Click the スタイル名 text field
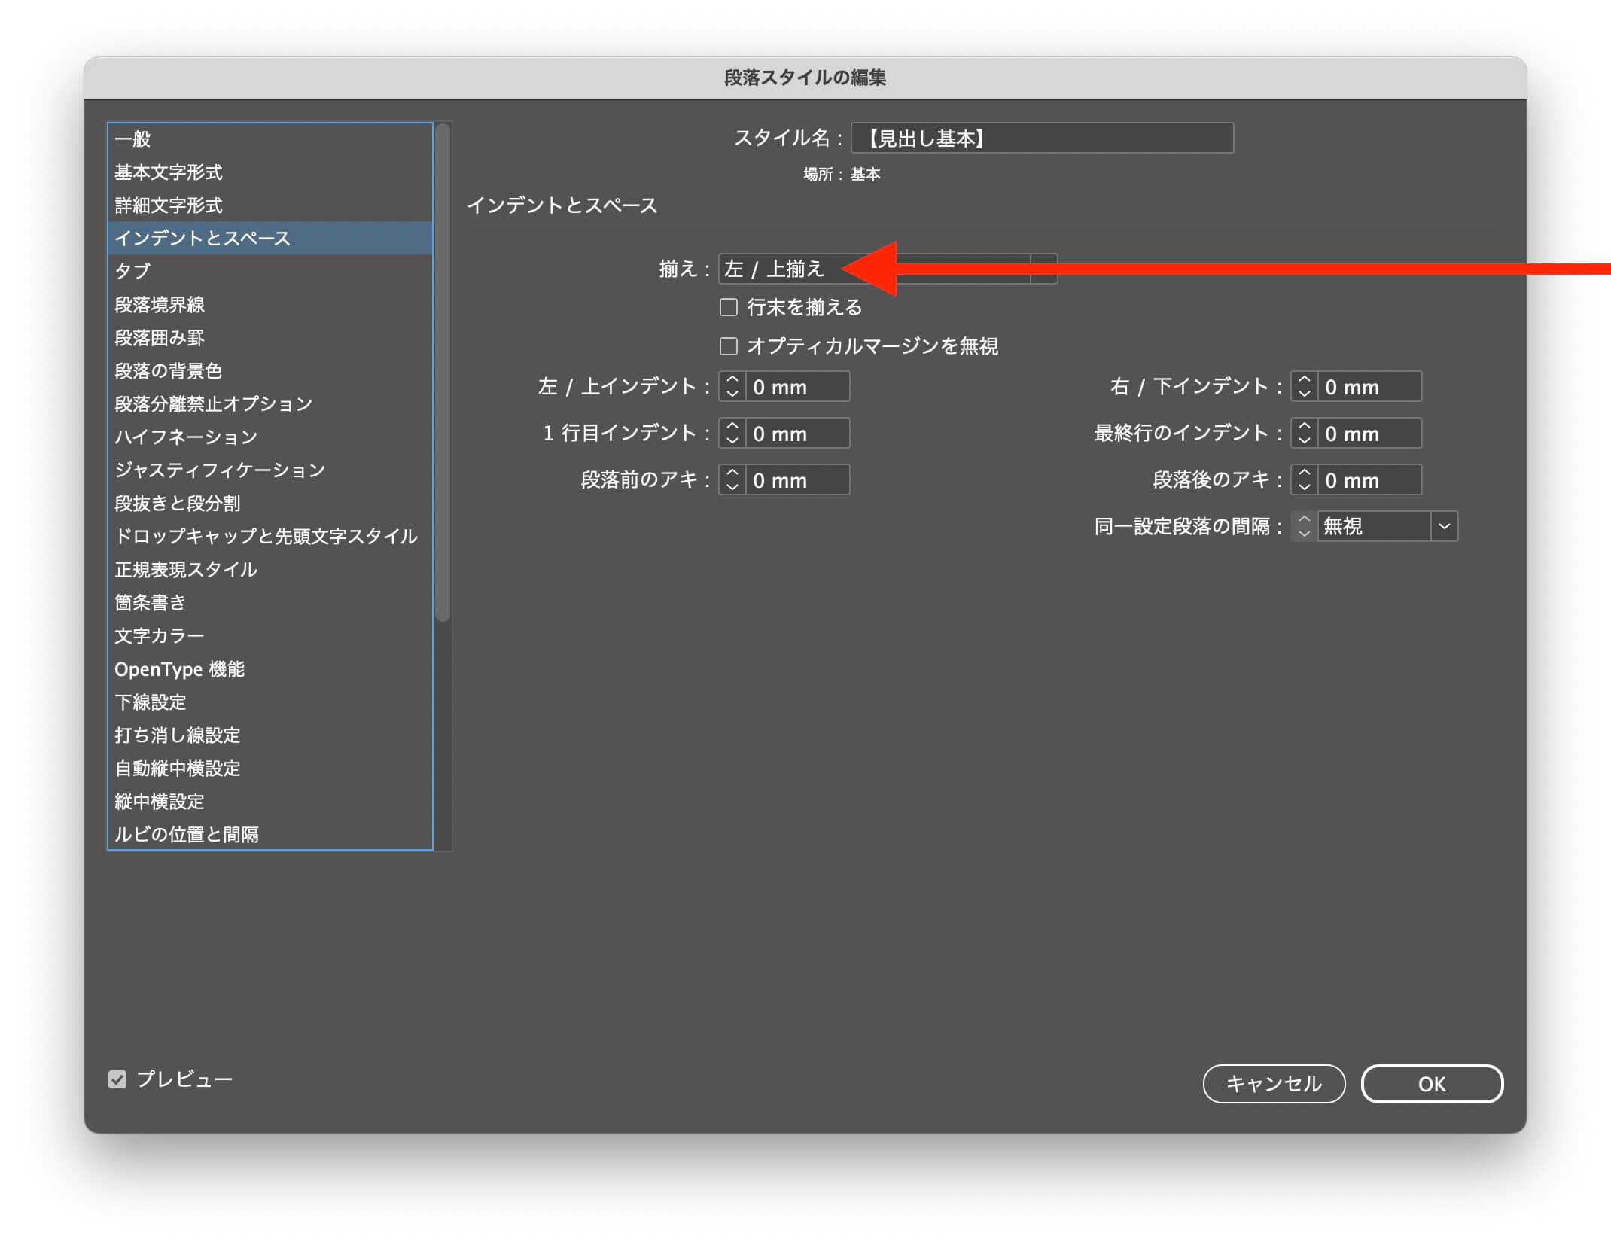This screenshot has height=1245, width=1611. pos(1042,139)
